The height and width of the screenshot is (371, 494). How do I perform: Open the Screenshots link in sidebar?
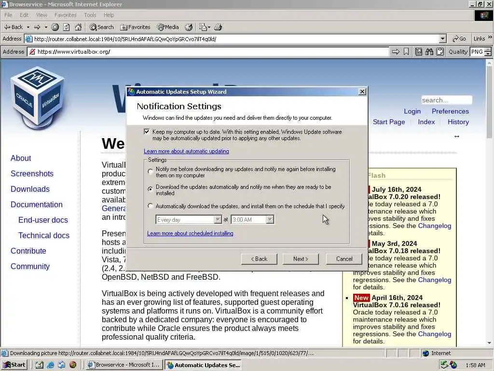[32, 174]
